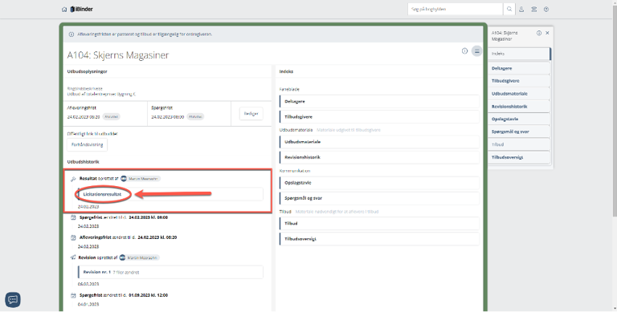
Task: Click calendar icon beside Spørgefrist 01.09.2023
Action: [x=73, y=295]
